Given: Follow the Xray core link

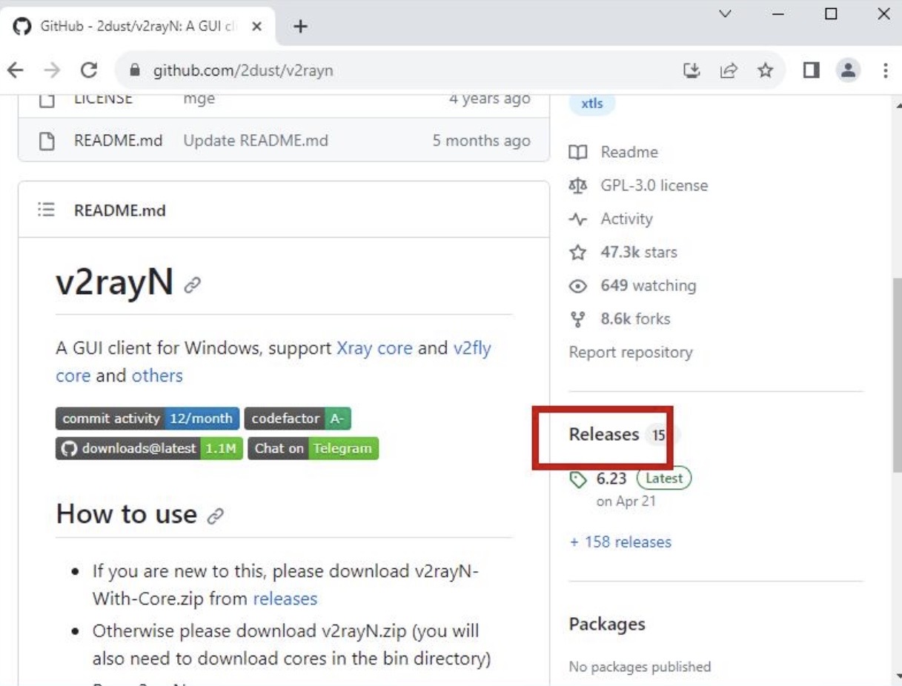Looking at the screenshot, I should (x=374, y=348).
